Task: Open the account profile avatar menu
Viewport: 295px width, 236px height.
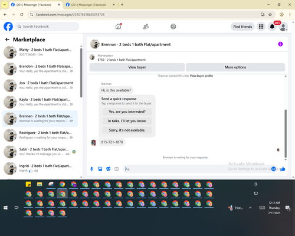Action: pos(283,27)
